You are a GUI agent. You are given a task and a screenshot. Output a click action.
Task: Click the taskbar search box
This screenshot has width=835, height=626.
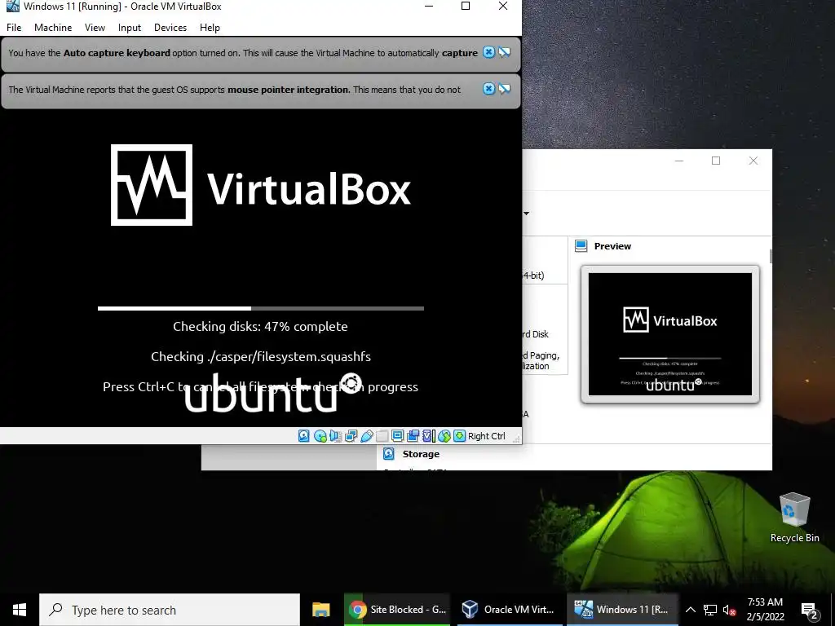[170, 610]
